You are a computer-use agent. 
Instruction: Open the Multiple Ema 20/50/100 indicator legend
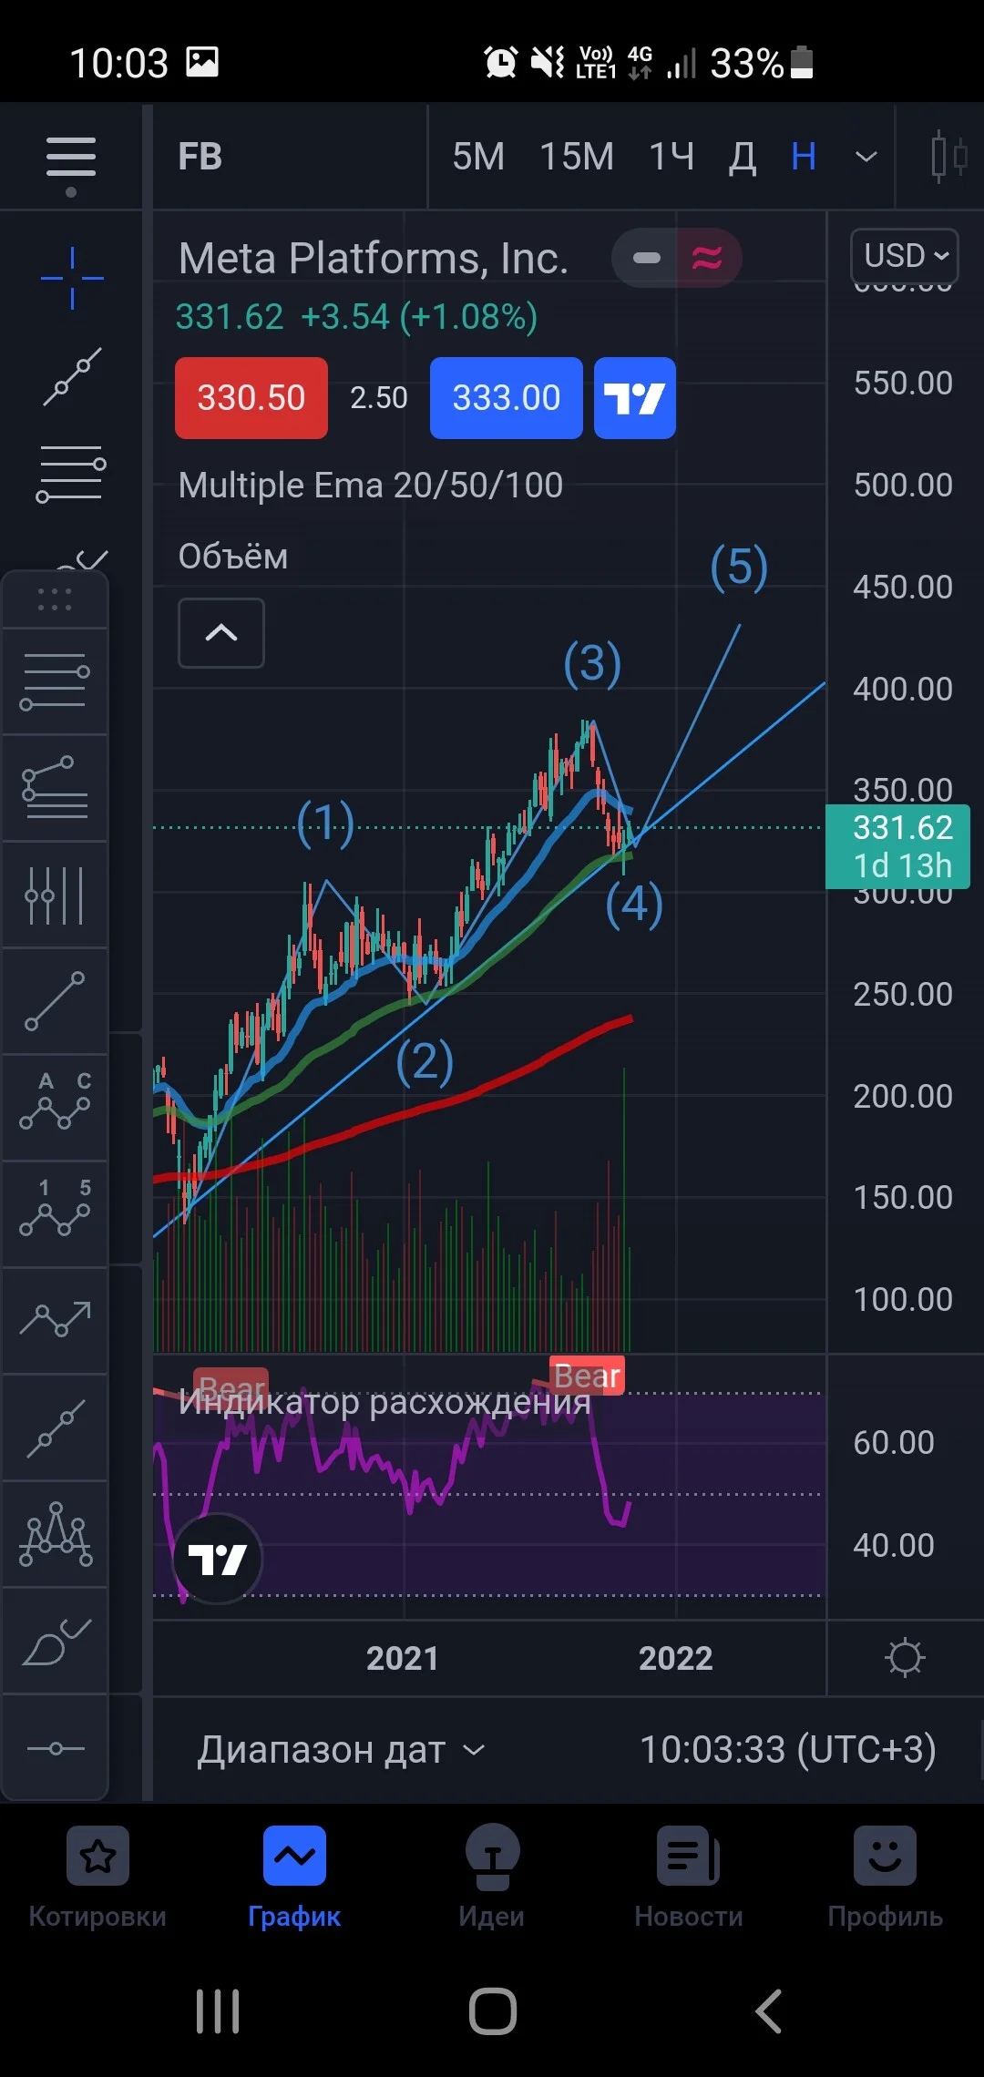[371, 485]
